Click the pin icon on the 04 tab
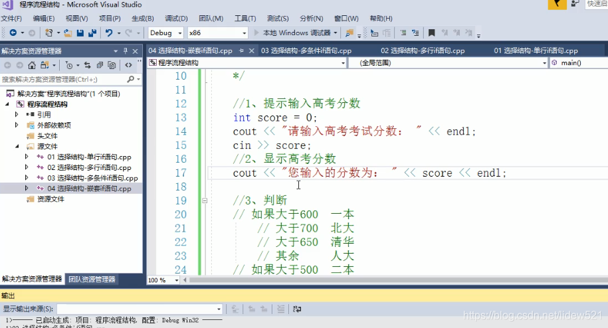 [x=242, y=50]
